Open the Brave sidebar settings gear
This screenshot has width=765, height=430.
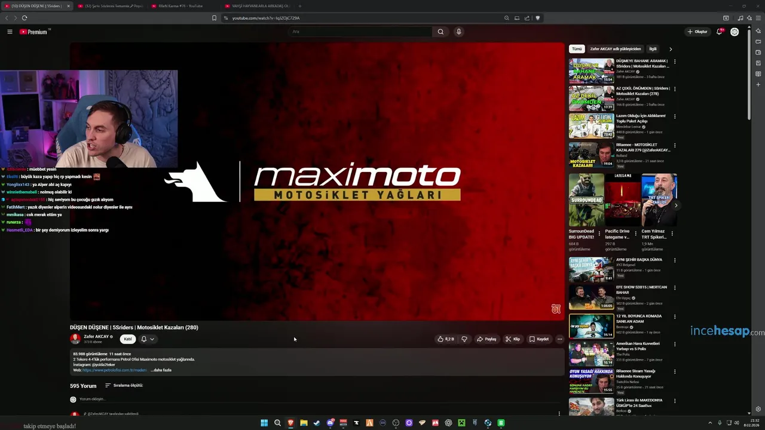[x=758, y=409]
